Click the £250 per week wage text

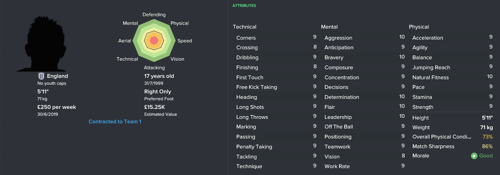click(x=57, y=107)
